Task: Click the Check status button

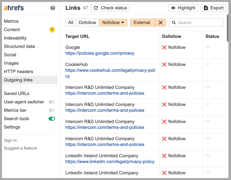Action: pyautogui.click(x=110, y=8)
